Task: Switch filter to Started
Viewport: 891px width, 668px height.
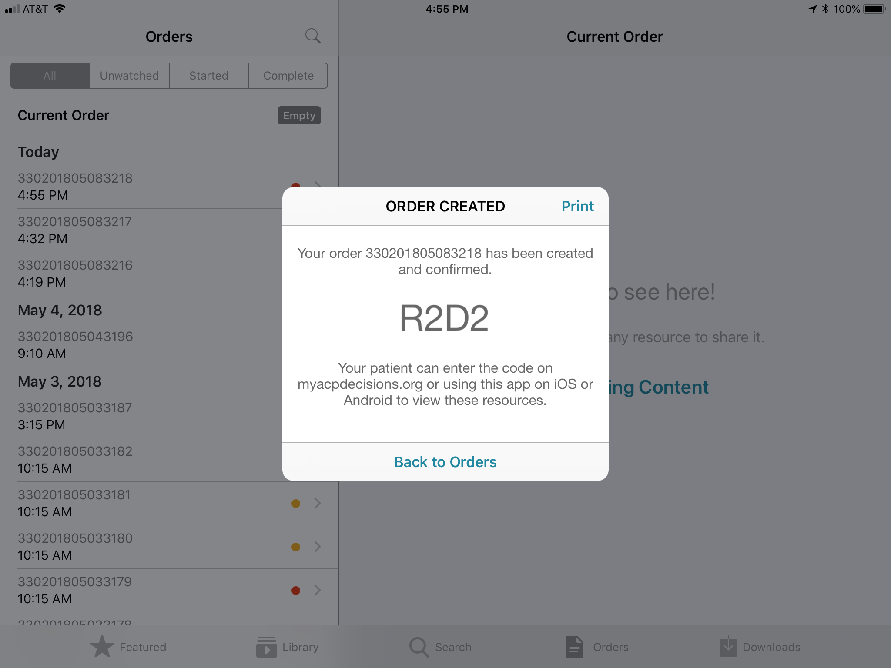Action: point(209,76)
